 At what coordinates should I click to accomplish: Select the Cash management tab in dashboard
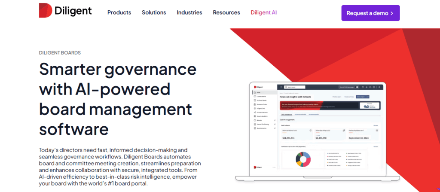[287, 114]
